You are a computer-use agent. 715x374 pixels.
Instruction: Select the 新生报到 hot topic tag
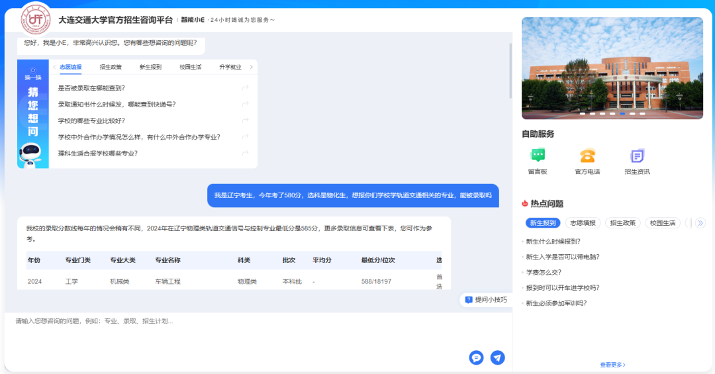tap(542, 223)
